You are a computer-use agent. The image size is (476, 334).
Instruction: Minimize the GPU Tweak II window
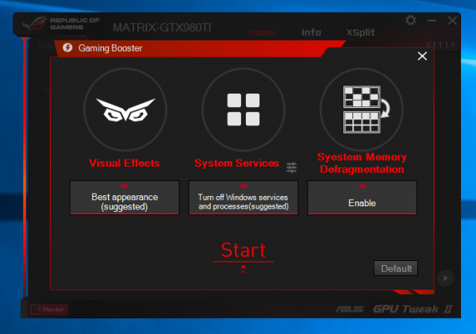pyautogui.click(x=432, y=21)
